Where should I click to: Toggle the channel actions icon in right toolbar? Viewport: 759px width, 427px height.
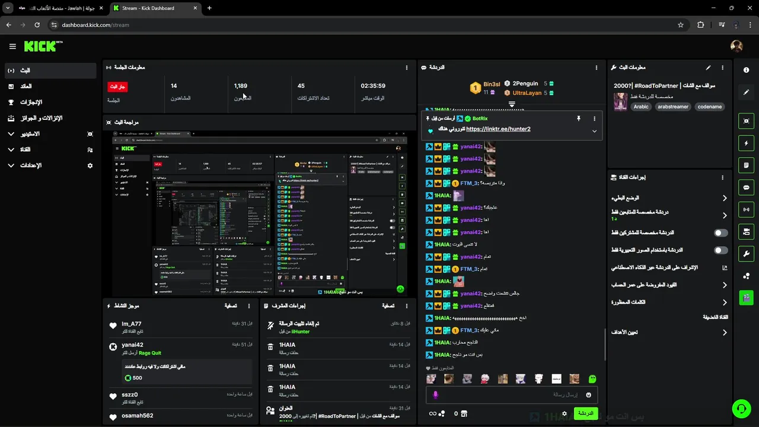(x=746, y=231)
